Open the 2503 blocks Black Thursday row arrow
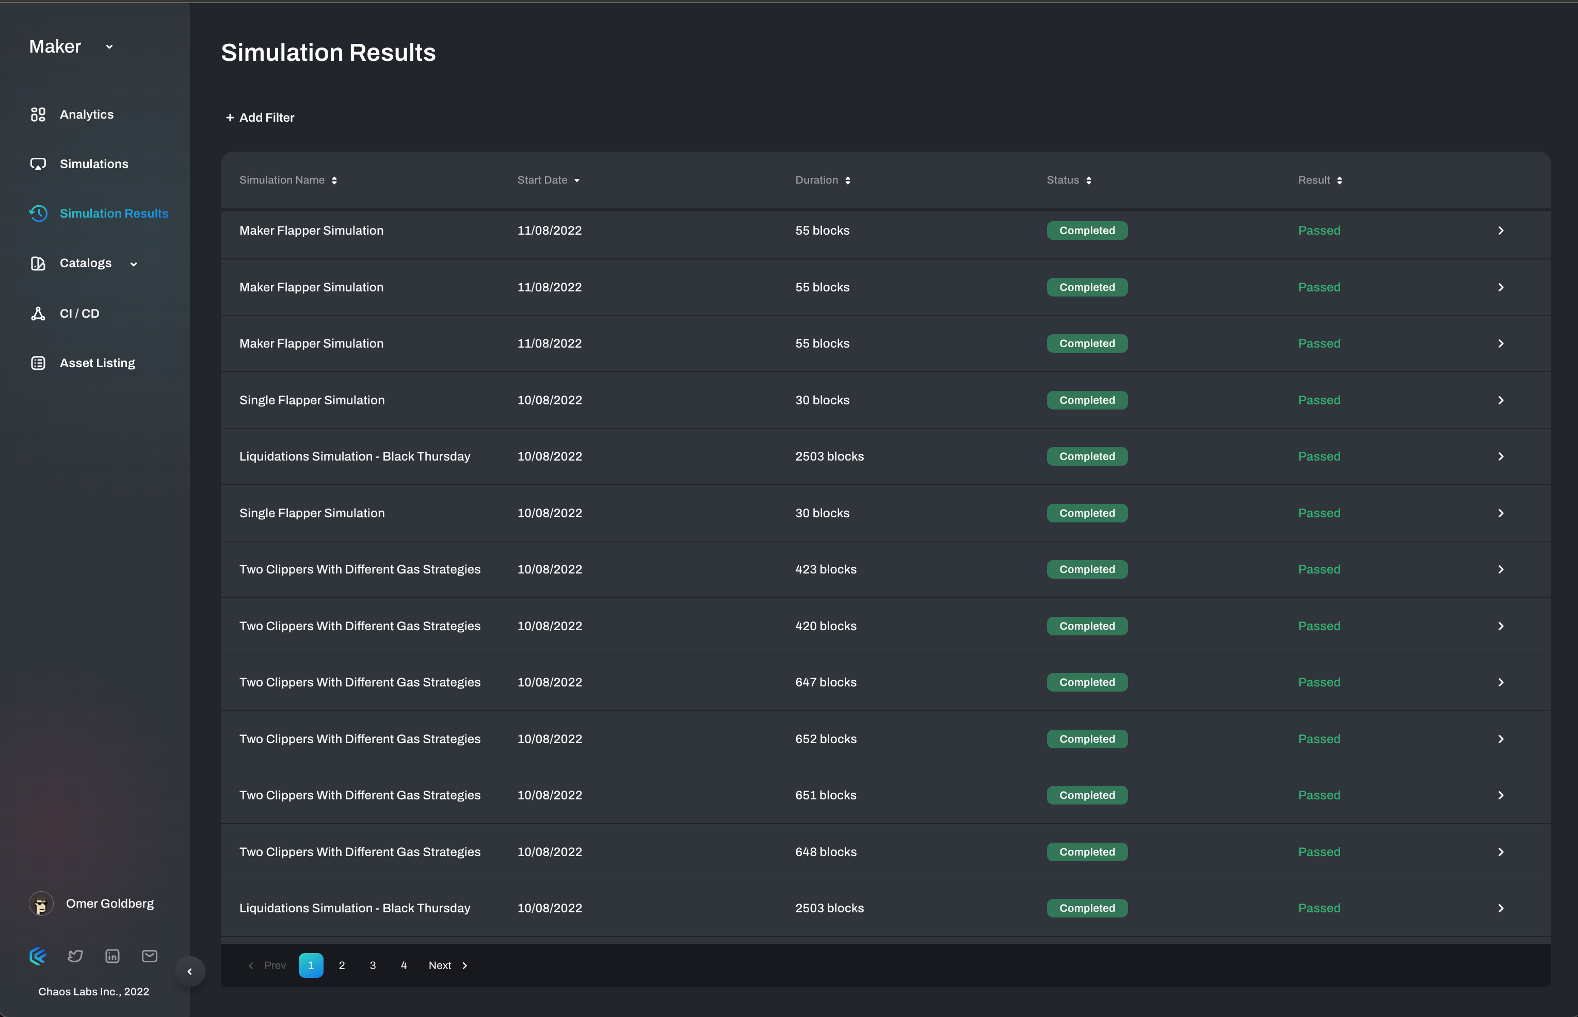 click(x=1501, y=456)
